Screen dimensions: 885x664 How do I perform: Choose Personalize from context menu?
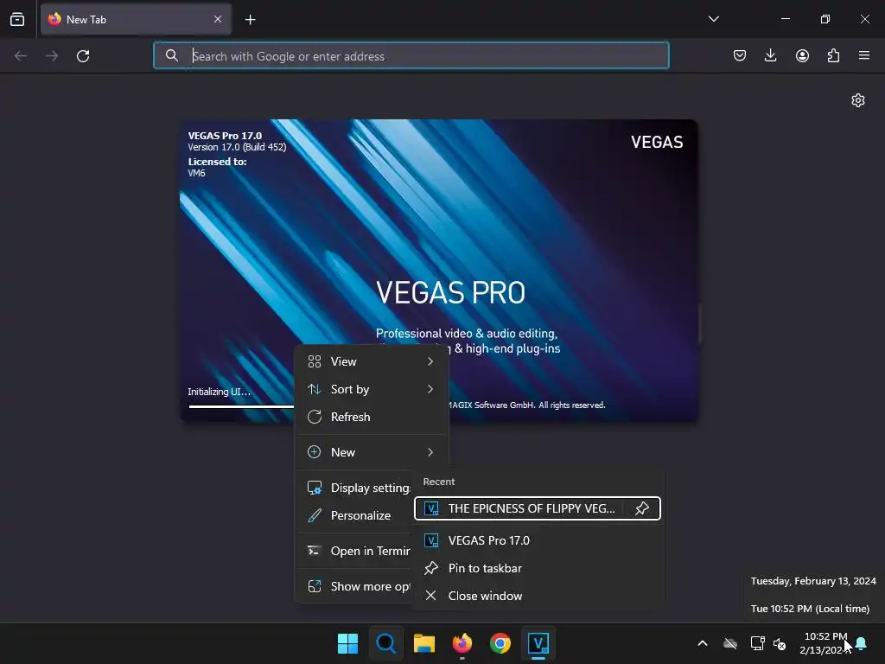[x=355, y=515]
